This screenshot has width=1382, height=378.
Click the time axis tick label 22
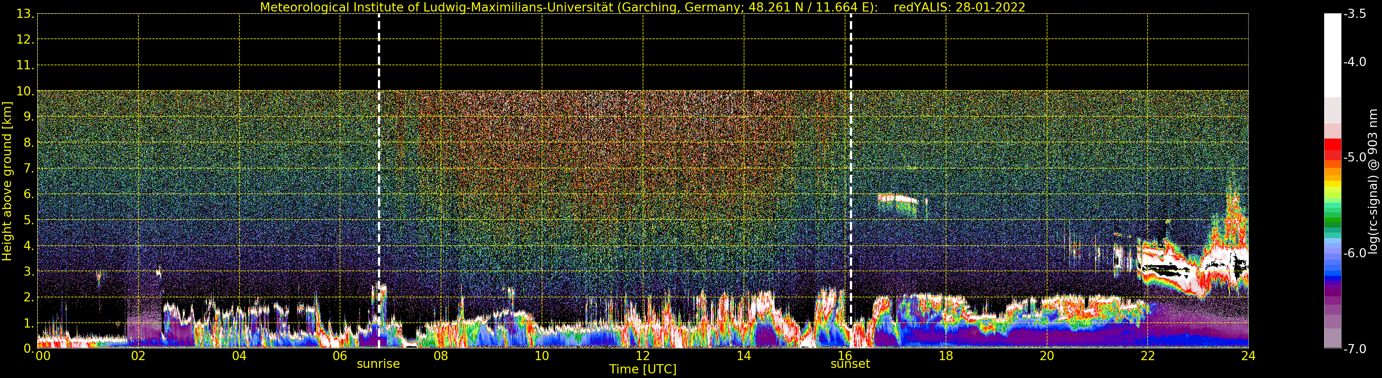pyautogui.click(x=1147, y=356)
